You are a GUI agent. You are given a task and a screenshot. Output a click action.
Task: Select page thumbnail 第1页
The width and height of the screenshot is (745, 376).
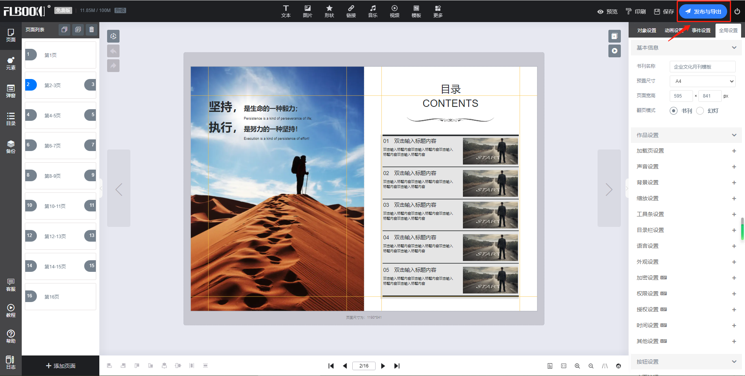pyautogui.click(x=61, y=55)
